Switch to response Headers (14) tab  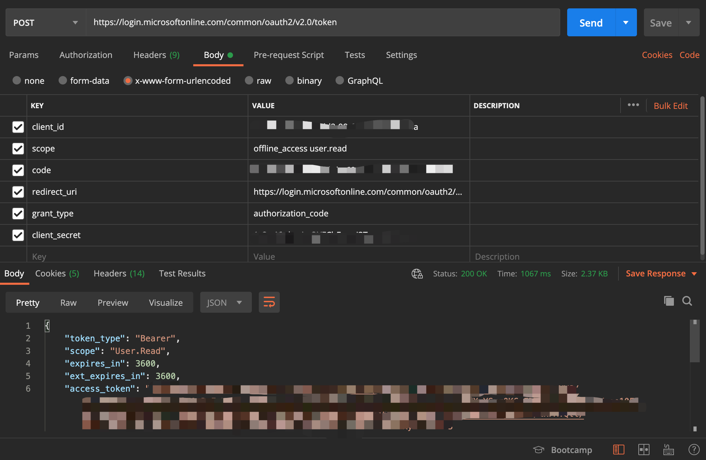click(x=119, y=273)
